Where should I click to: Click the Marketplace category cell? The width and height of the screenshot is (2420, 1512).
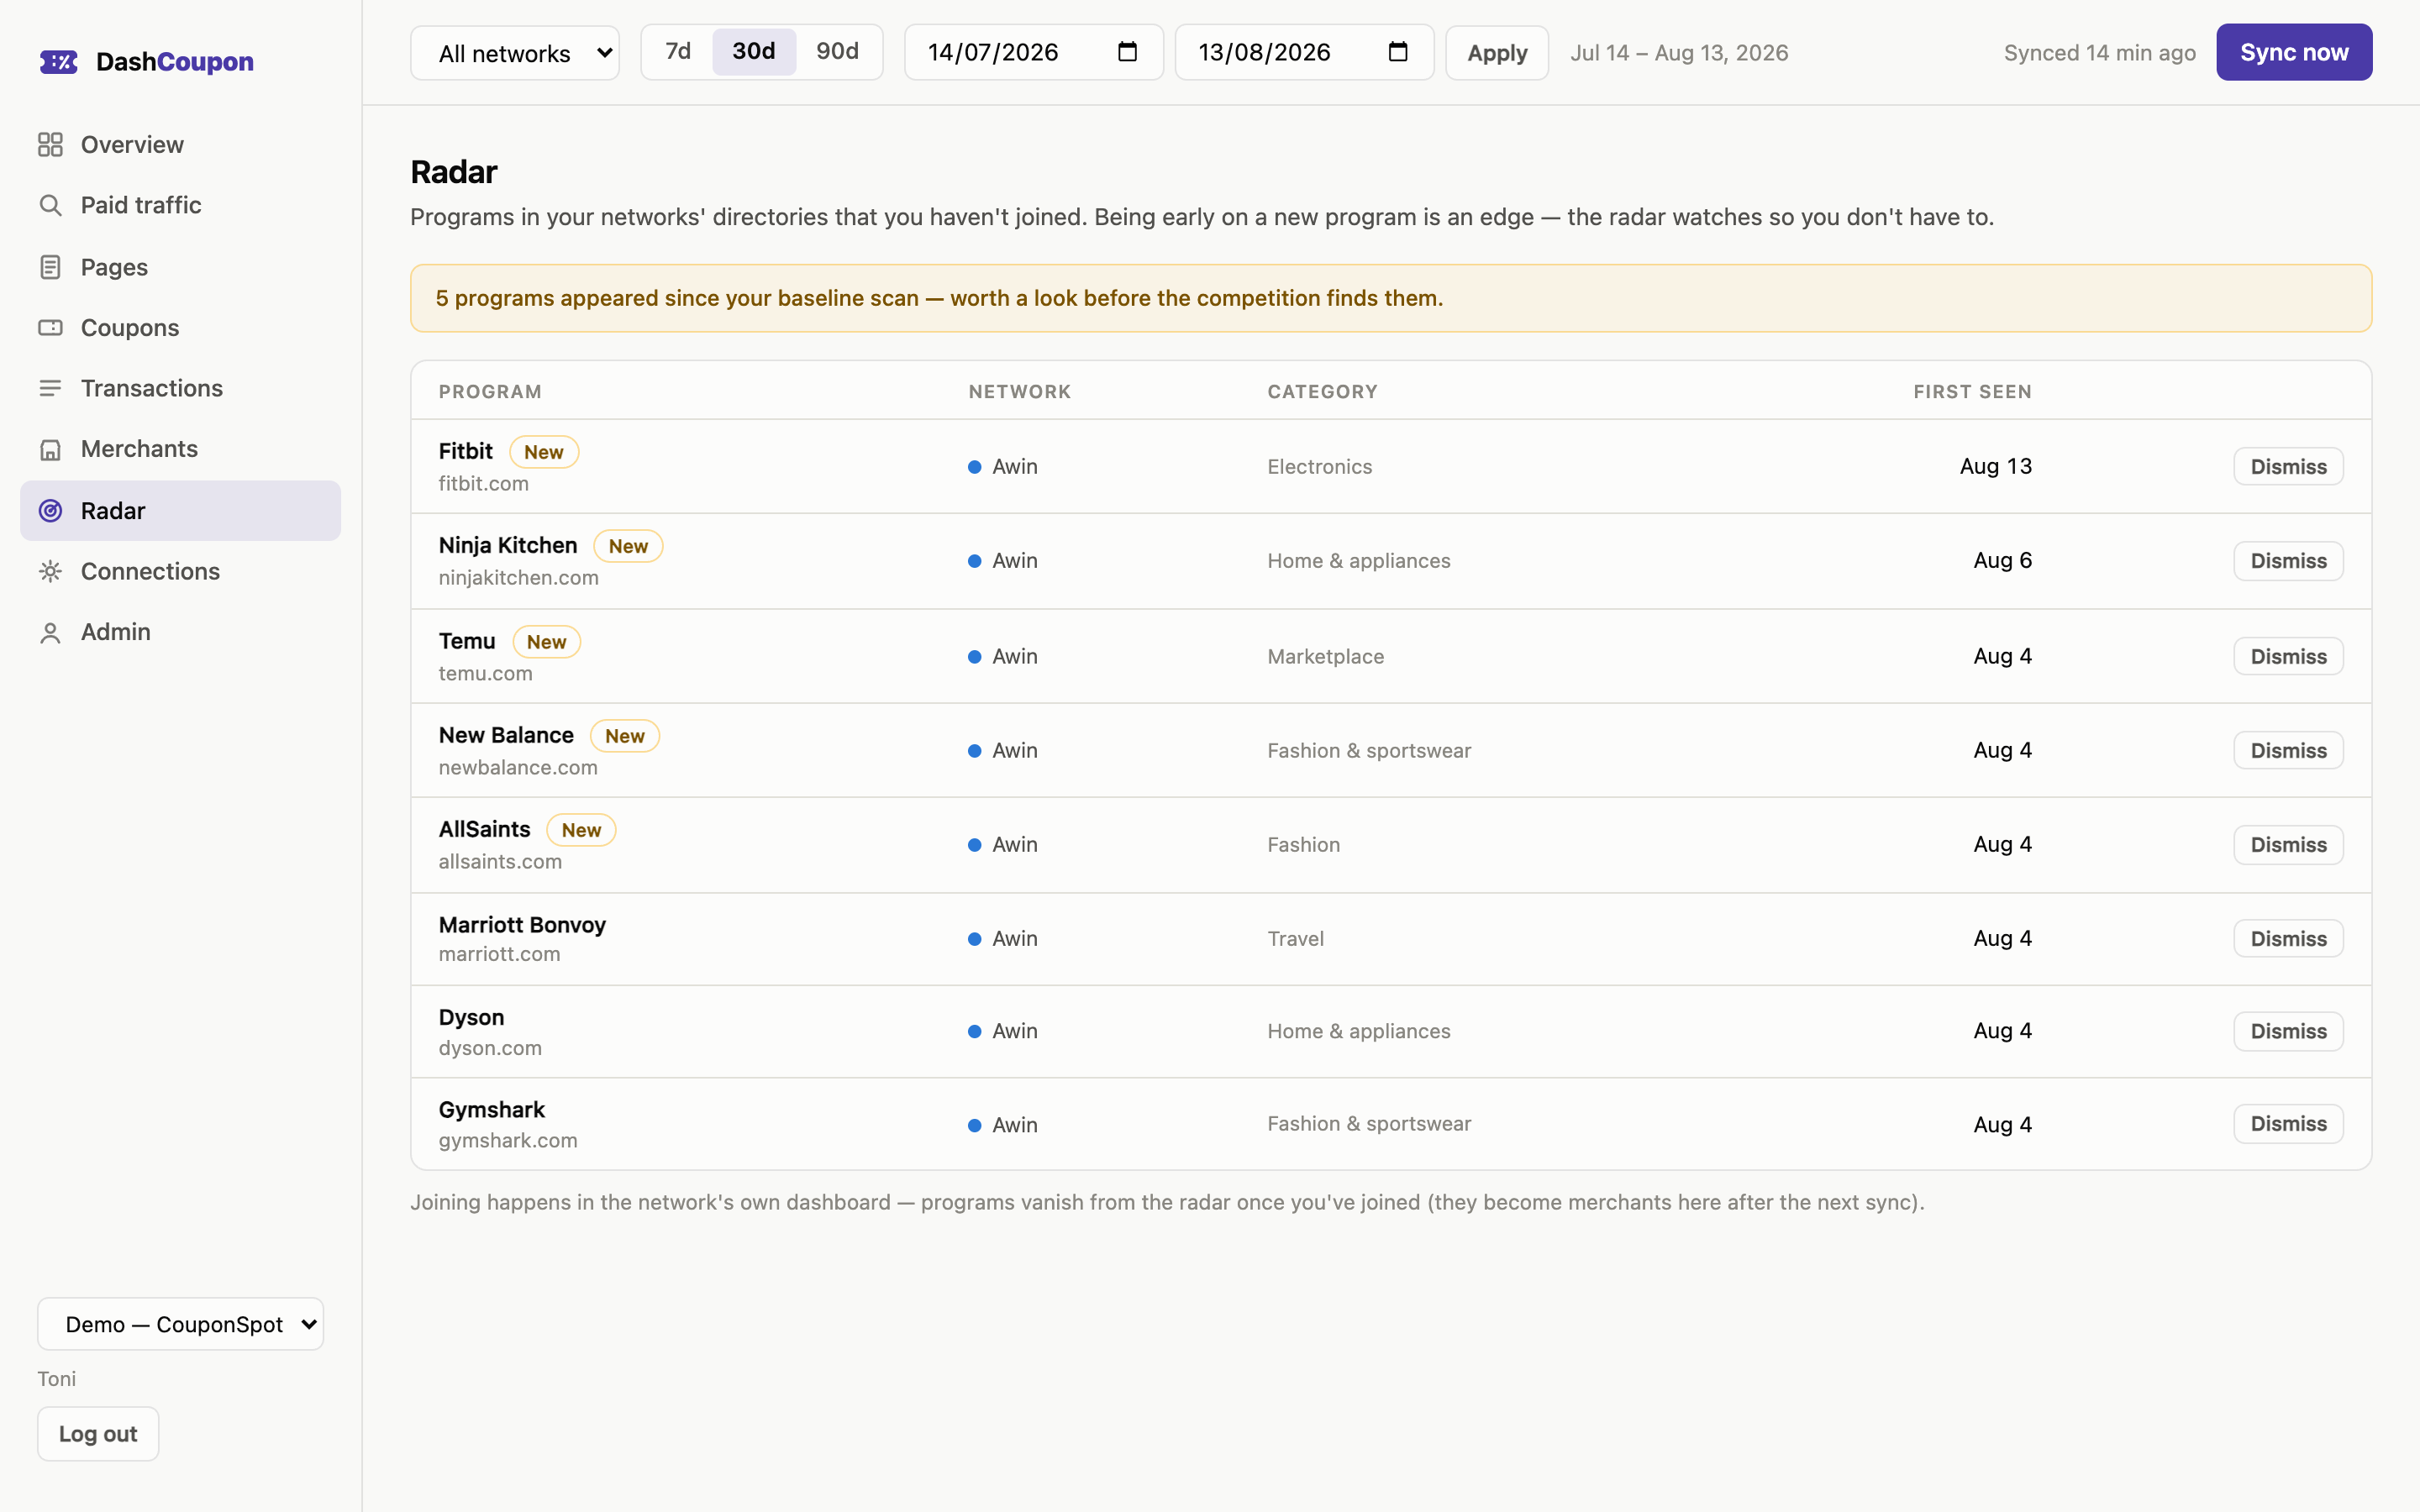coord(1326,657)
